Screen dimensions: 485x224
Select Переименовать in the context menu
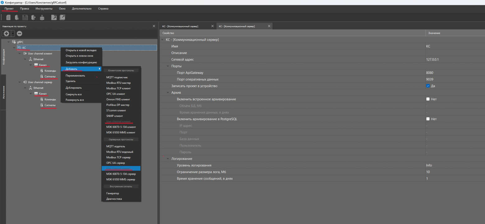click(81, 75)
